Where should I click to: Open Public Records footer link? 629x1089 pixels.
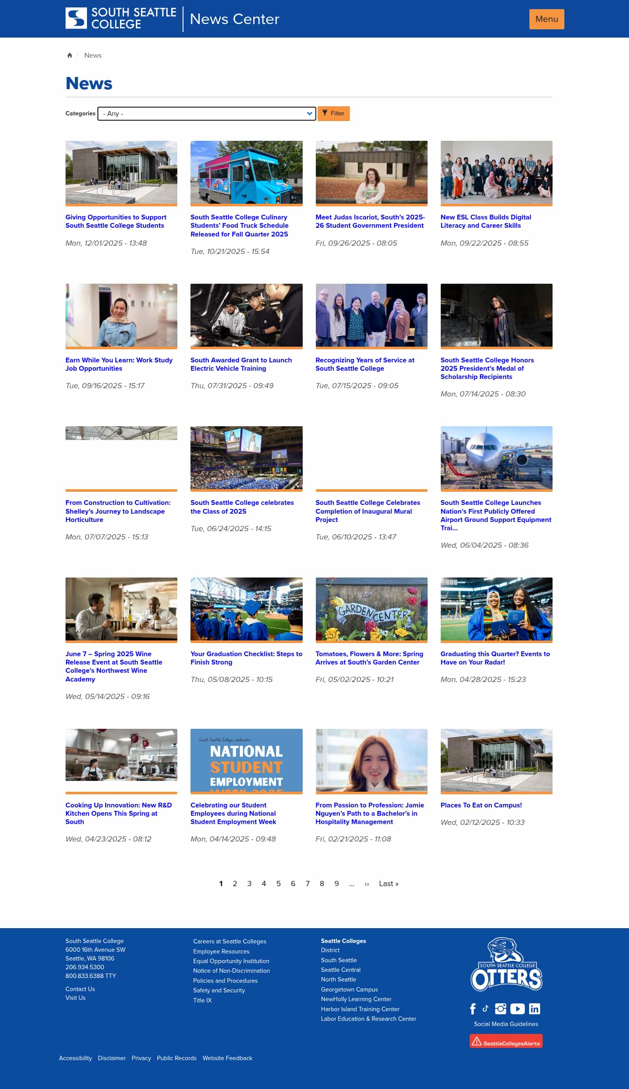click(176, 1058)
